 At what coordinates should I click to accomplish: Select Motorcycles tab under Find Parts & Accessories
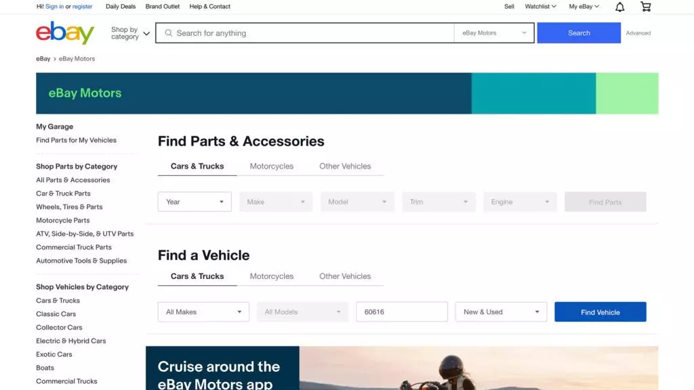tap(272, 167)
